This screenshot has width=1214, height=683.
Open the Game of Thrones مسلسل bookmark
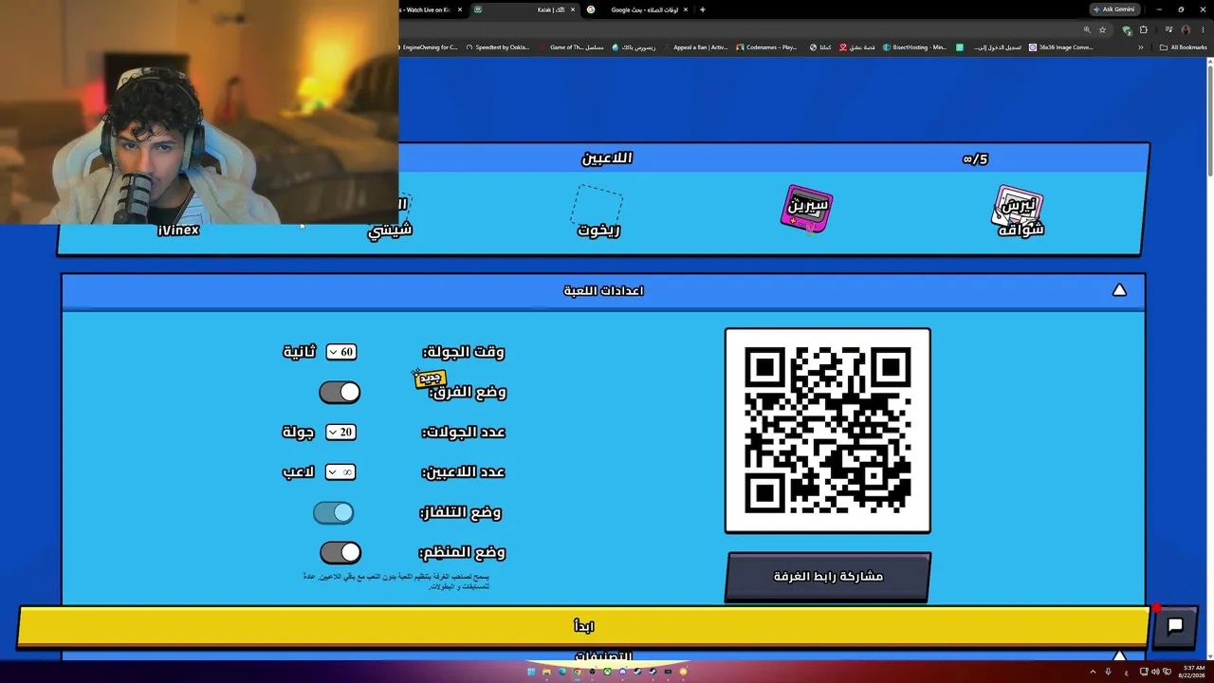click(572, 47)
